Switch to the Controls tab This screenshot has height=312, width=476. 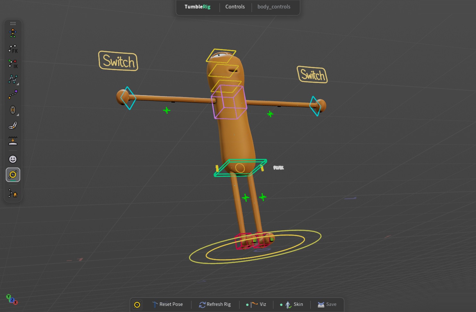pos(235,7)
